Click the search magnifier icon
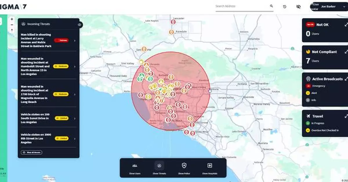 click(x=271, y=6)
